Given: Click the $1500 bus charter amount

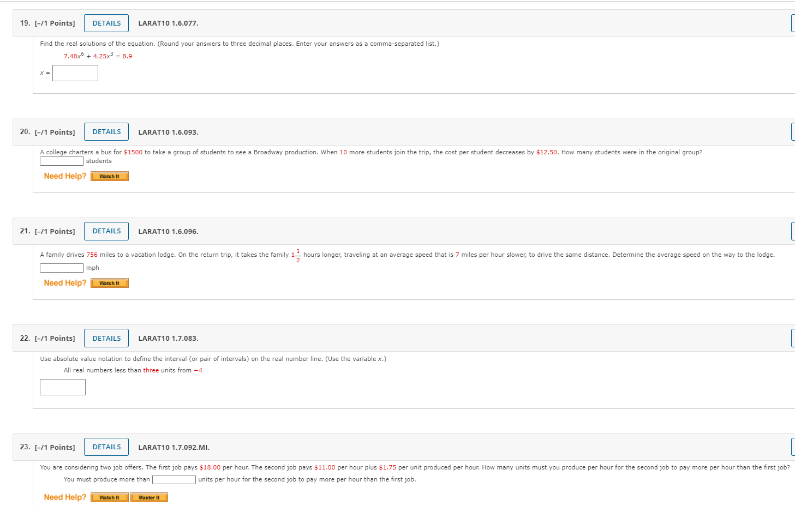Looking at the screenshot, I should tap(133, 152).
